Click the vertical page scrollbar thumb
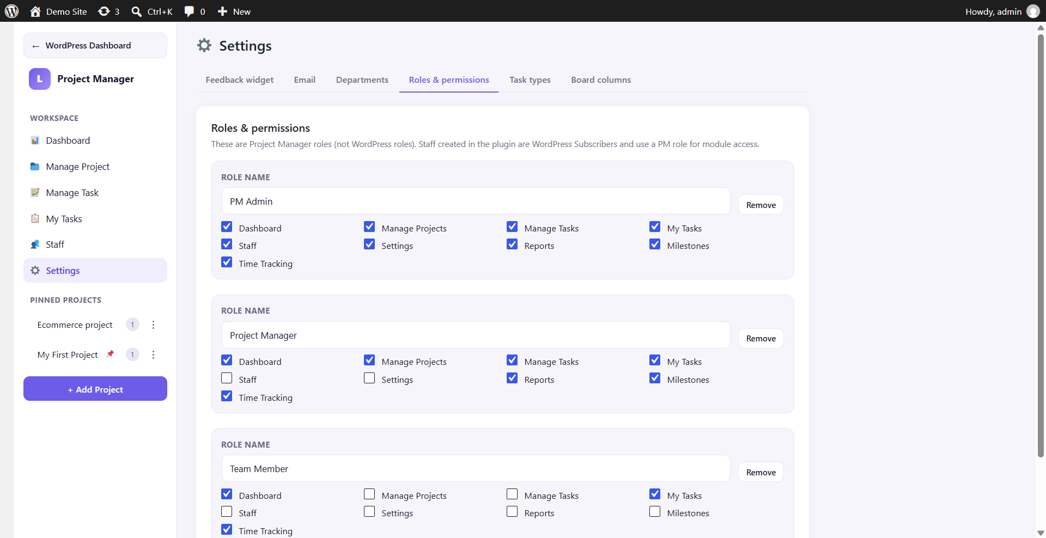 tap(1041, 246)
